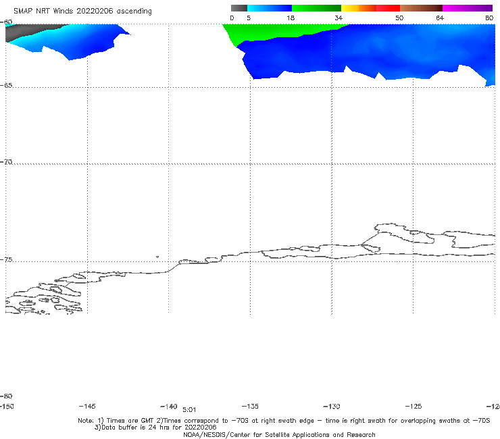
Task: Click the latitude label '-70'
Action: point(6,162)
